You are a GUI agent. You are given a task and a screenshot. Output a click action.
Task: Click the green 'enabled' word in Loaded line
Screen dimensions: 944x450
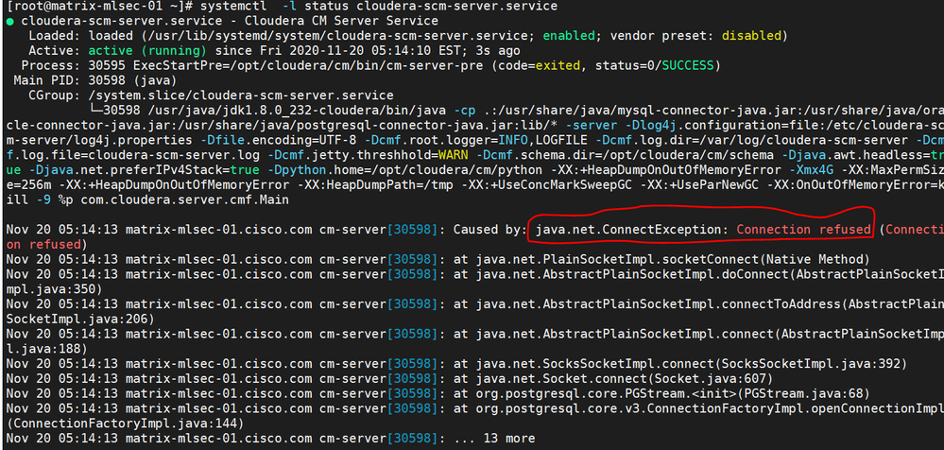[568, 36]
